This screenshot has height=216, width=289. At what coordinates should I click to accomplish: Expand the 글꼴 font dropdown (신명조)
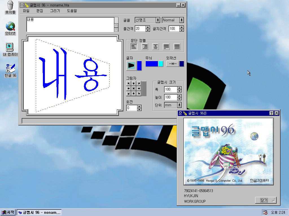pos(158,20)
